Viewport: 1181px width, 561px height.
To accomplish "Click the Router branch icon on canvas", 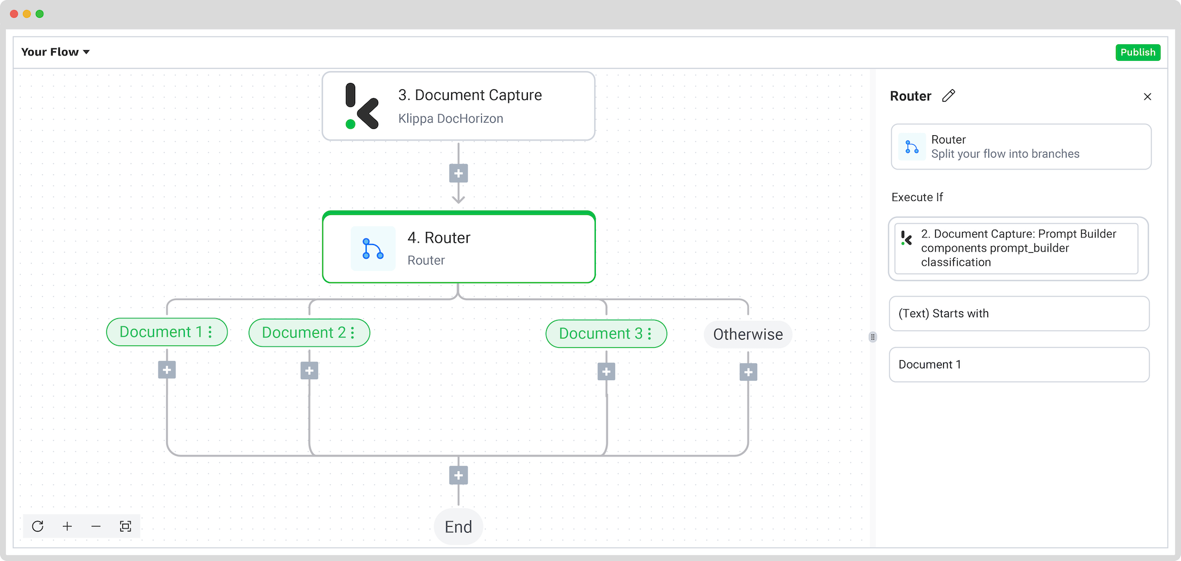I will click(373, 249).
